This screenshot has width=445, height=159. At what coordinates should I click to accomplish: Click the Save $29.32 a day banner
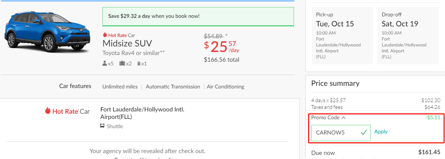click(x=198, y=16)
